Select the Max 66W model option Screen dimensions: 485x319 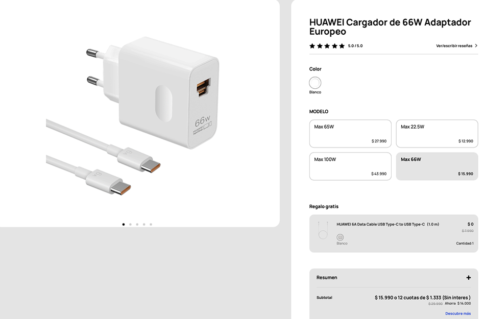tap(436, 166)
